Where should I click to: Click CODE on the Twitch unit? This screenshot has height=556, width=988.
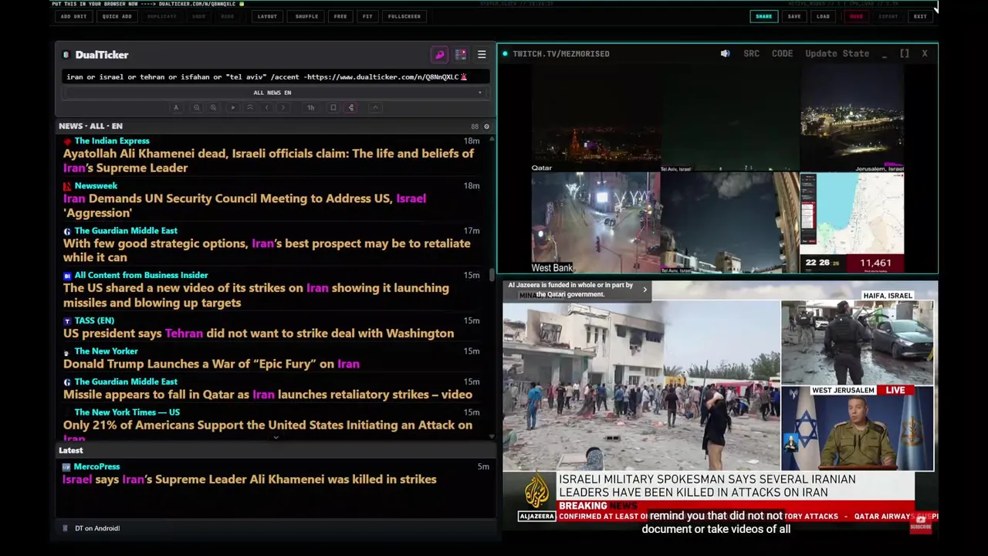pyautogui.click(x=782, y=53)
